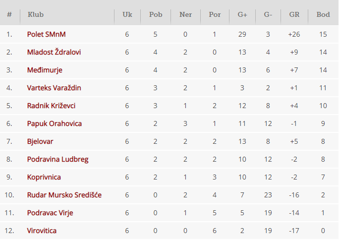The image size is (339, 240).
Task: Open the Bjelovar club link
Action: click(40, 141)
